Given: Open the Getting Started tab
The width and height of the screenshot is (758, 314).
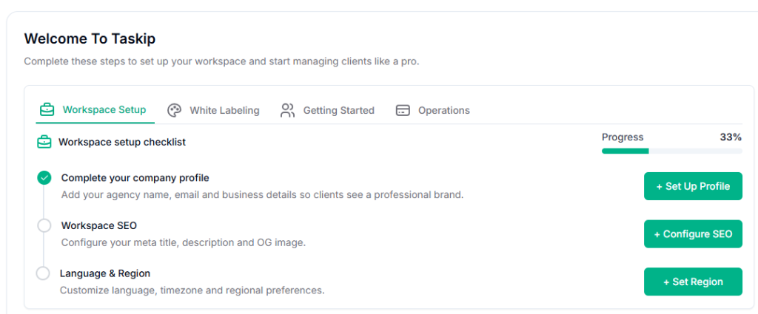Looking at the screenshot, I should pos(338,110).
